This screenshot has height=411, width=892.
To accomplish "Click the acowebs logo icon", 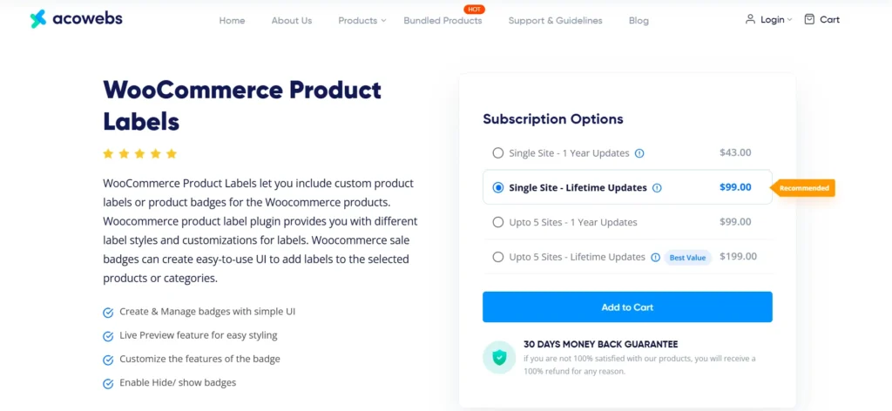I will coord(37,19).
